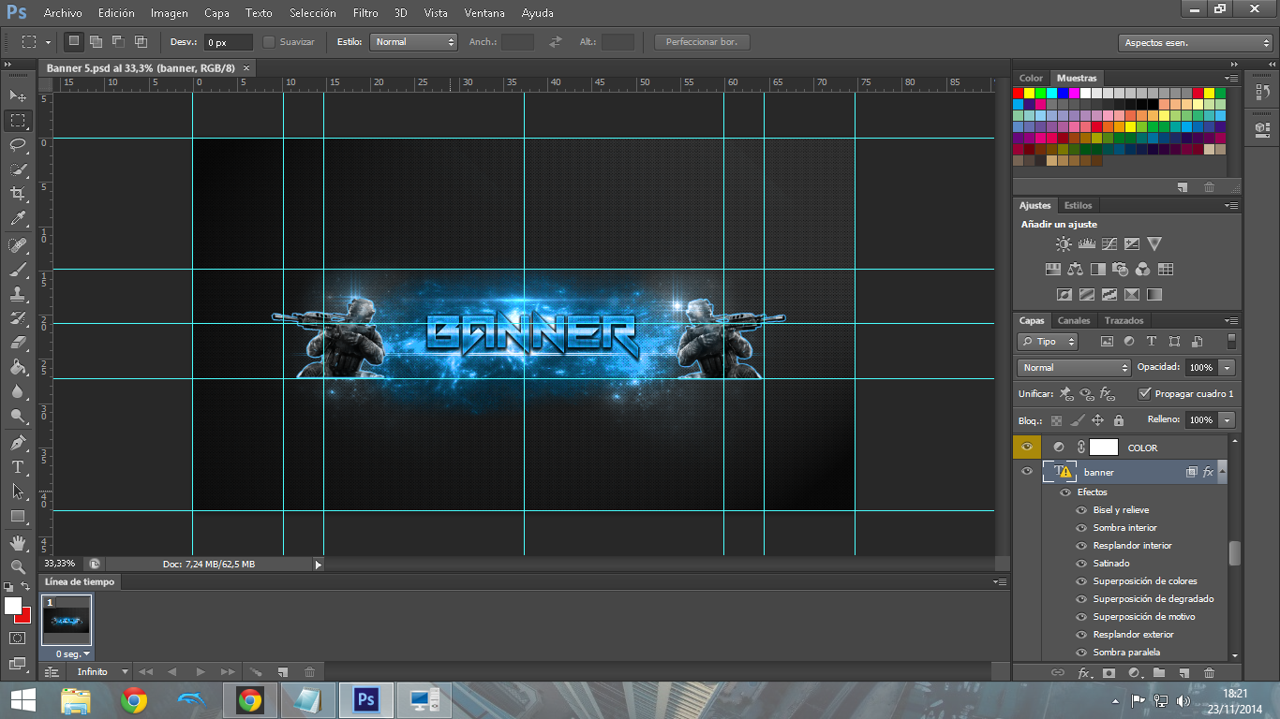The height and width of the screenshot is (719, 1280).
Task: Click the lock-all padlock icon
Action: tap(1119, 420)
